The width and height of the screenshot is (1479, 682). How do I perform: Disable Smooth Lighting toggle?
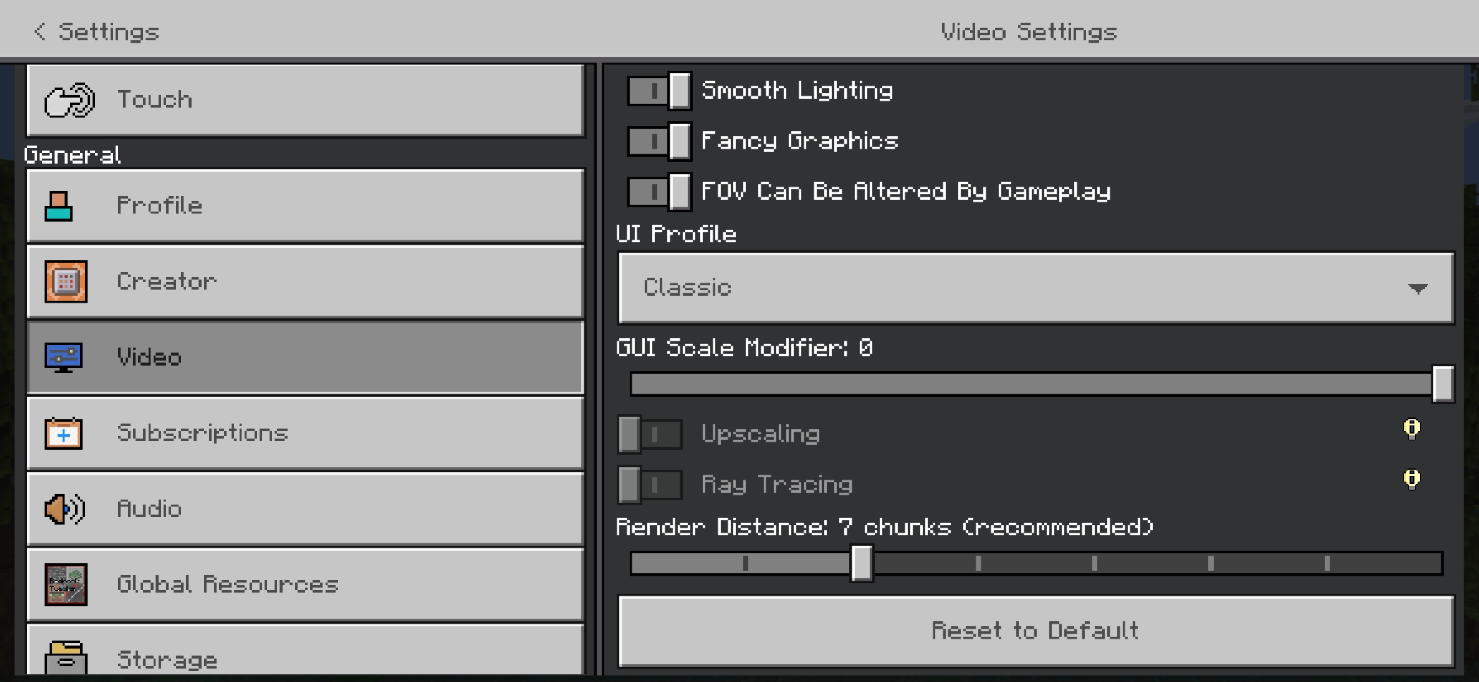659,91
